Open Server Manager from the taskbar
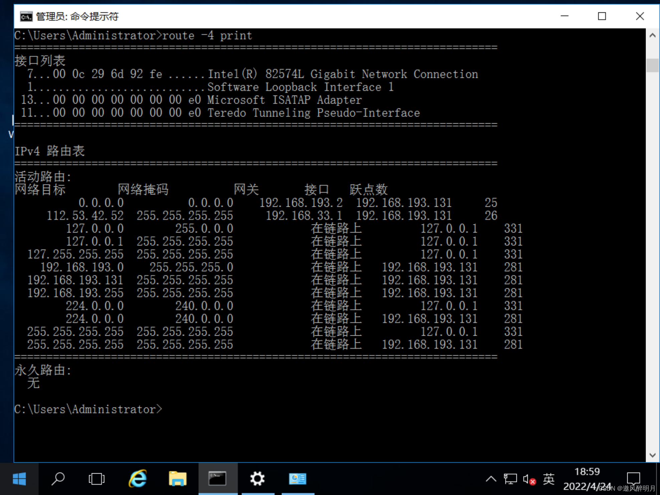 pos(297,479)
